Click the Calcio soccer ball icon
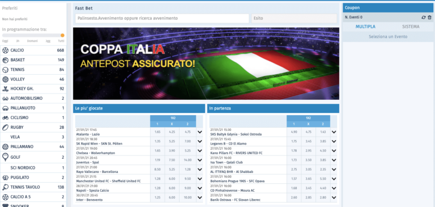Image resolution: width=435 pixels, height=207 pixels. [5, 50]
